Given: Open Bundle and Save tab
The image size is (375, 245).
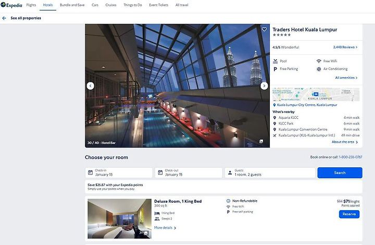Looking at the screenshot, I should tap(72, 5).
